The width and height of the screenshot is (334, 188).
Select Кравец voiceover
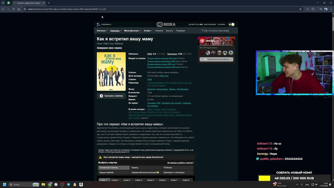tap(146, 168)
